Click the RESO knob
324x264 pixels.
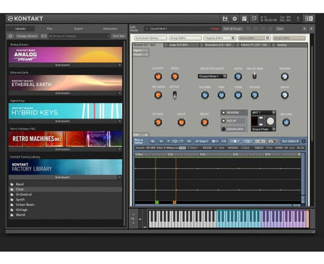tap(174, 76)
